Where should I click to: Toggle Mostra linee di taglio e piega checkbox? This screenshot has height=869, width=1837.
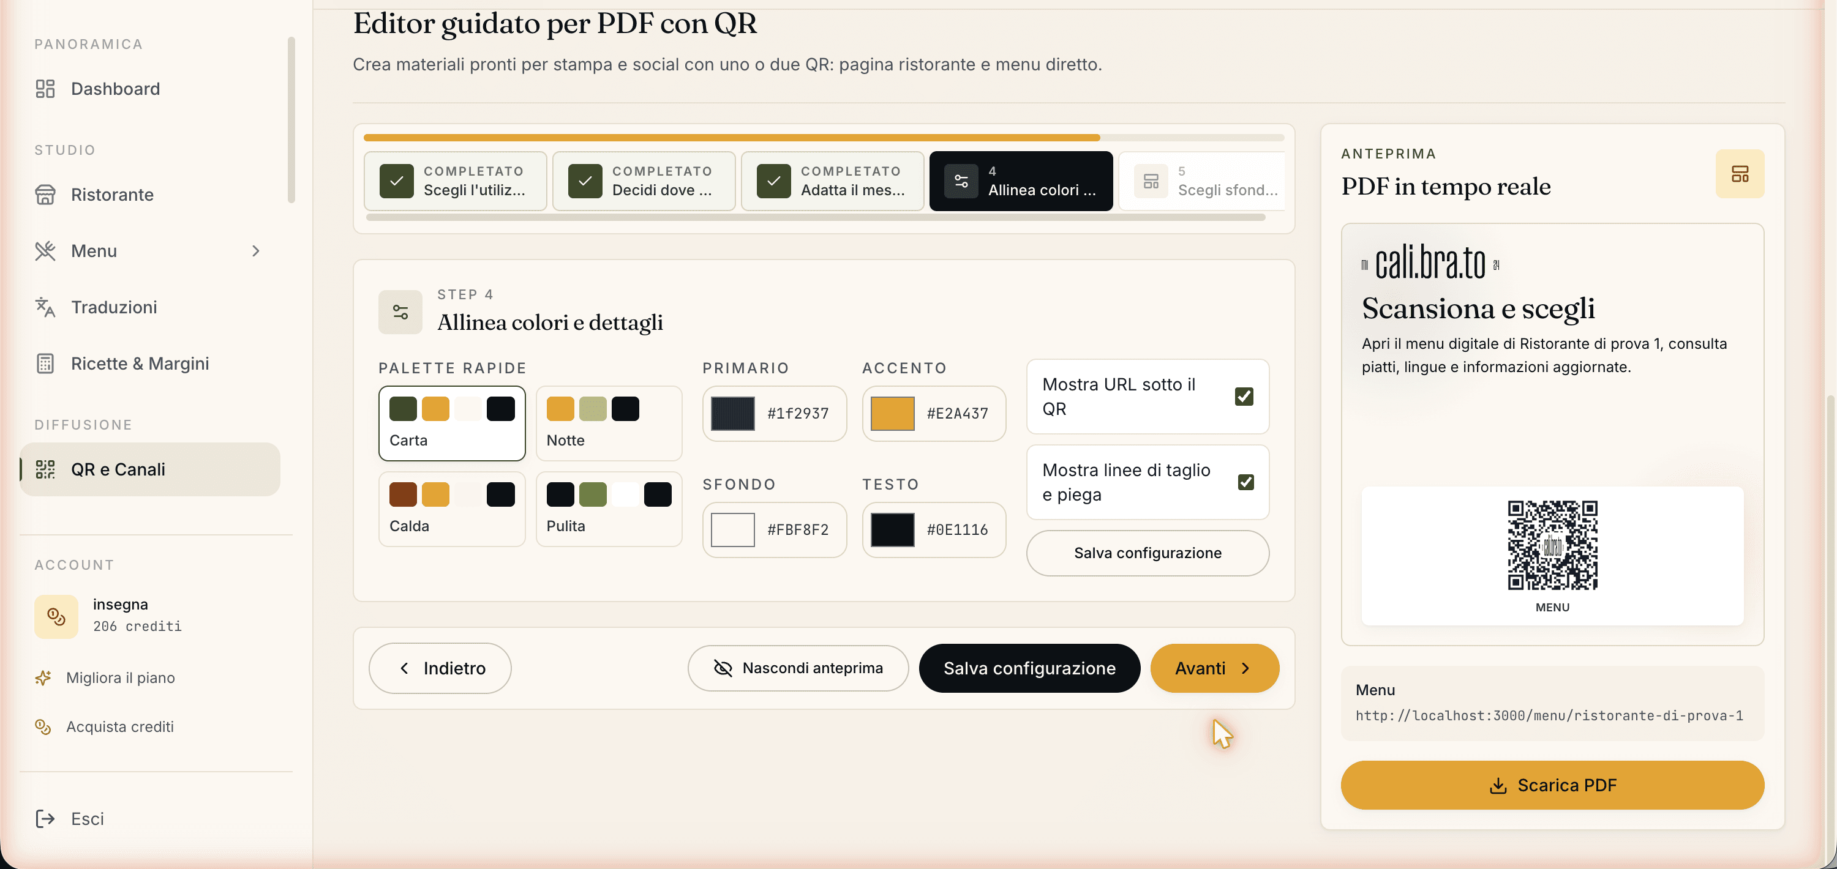pos(1245,482)
